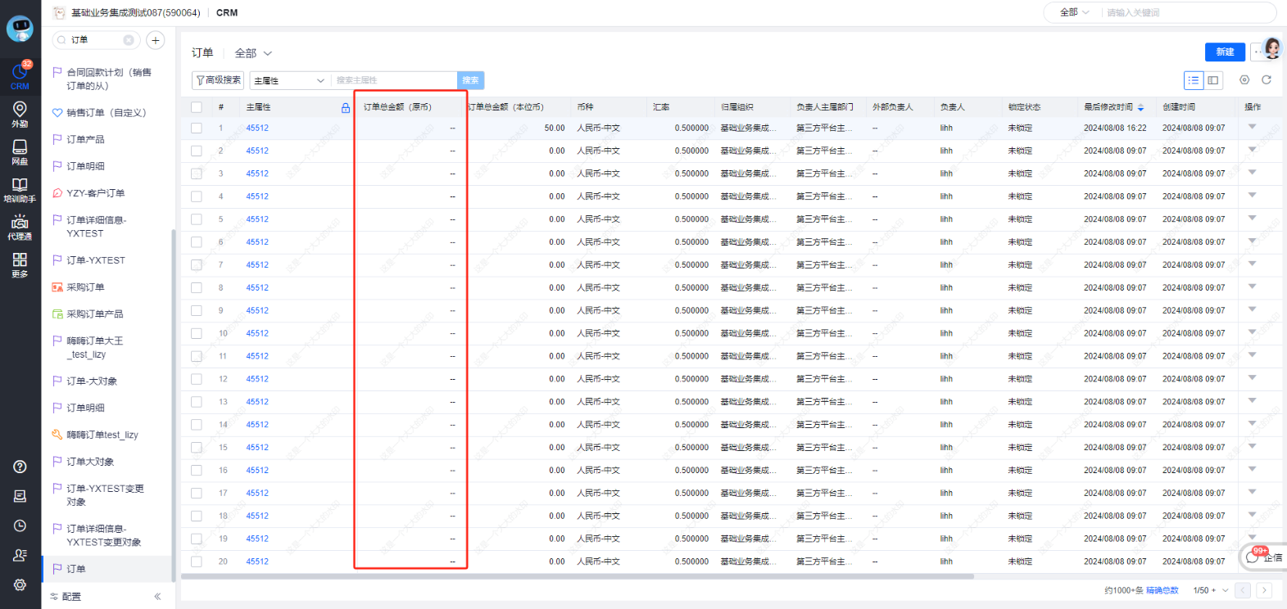Check the checkbox for row 5
1287x609 pixels.
(197, 219)
